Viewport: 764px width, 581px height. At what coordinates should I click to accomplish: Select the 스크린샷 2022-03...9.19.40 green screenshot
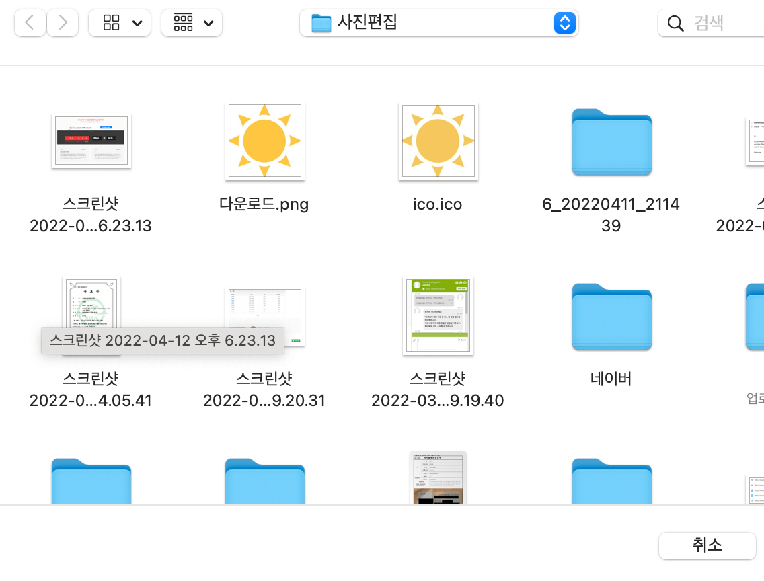click(x=438, y=316)
